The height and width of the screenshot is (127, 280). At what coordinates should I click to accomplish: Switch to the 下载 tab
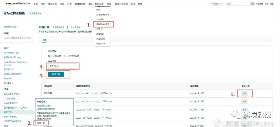(44, 40)
